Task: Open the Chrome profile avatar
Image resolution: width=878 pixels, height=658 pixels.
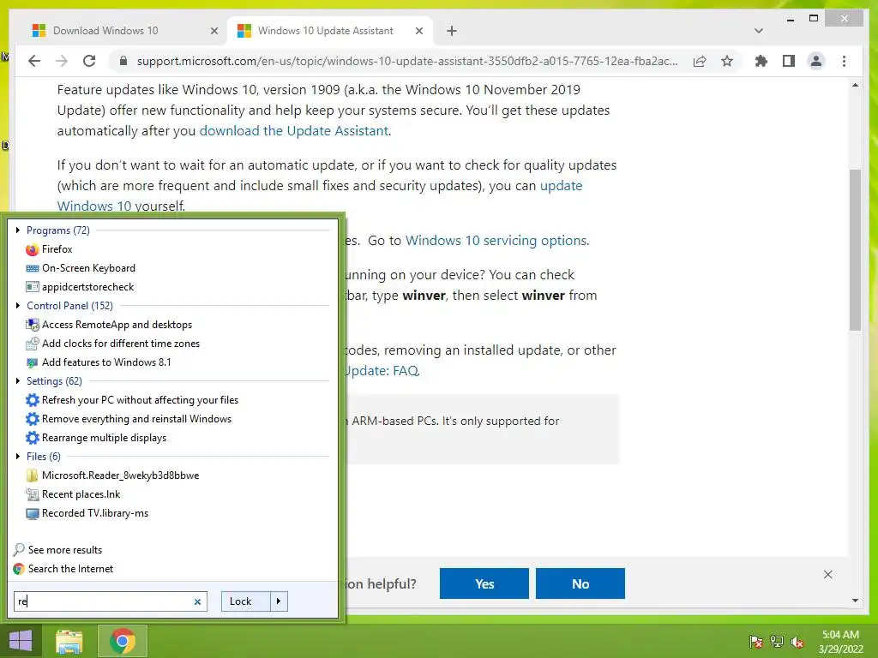Action: pos(816,61)
